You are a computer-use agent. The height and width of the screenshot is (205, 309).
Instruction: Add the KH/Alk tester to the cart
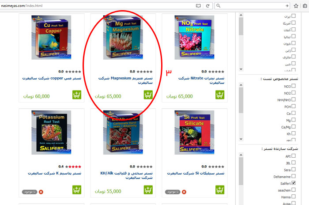(x=148, y=190)
